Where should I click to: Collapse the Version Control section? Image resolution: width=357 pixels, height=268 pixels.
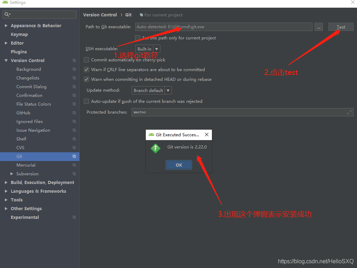point(6,60)
